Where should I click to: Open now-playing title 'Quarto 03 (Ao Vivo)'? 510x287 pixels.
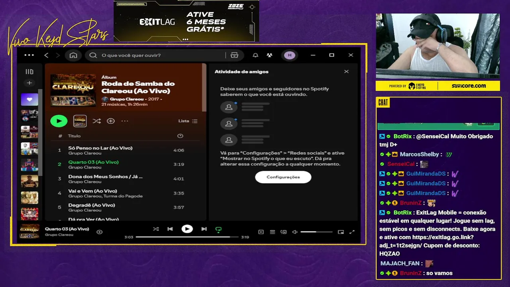point(67,229)
